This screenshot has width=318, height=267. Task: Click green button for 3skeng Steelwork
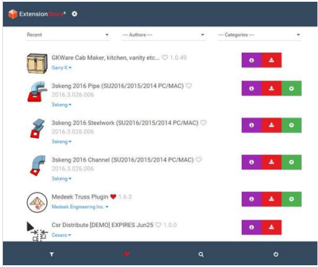[291, 125]
